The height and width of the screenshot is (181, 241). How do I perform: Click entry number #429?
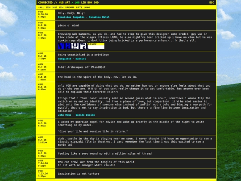coord(41,151)
